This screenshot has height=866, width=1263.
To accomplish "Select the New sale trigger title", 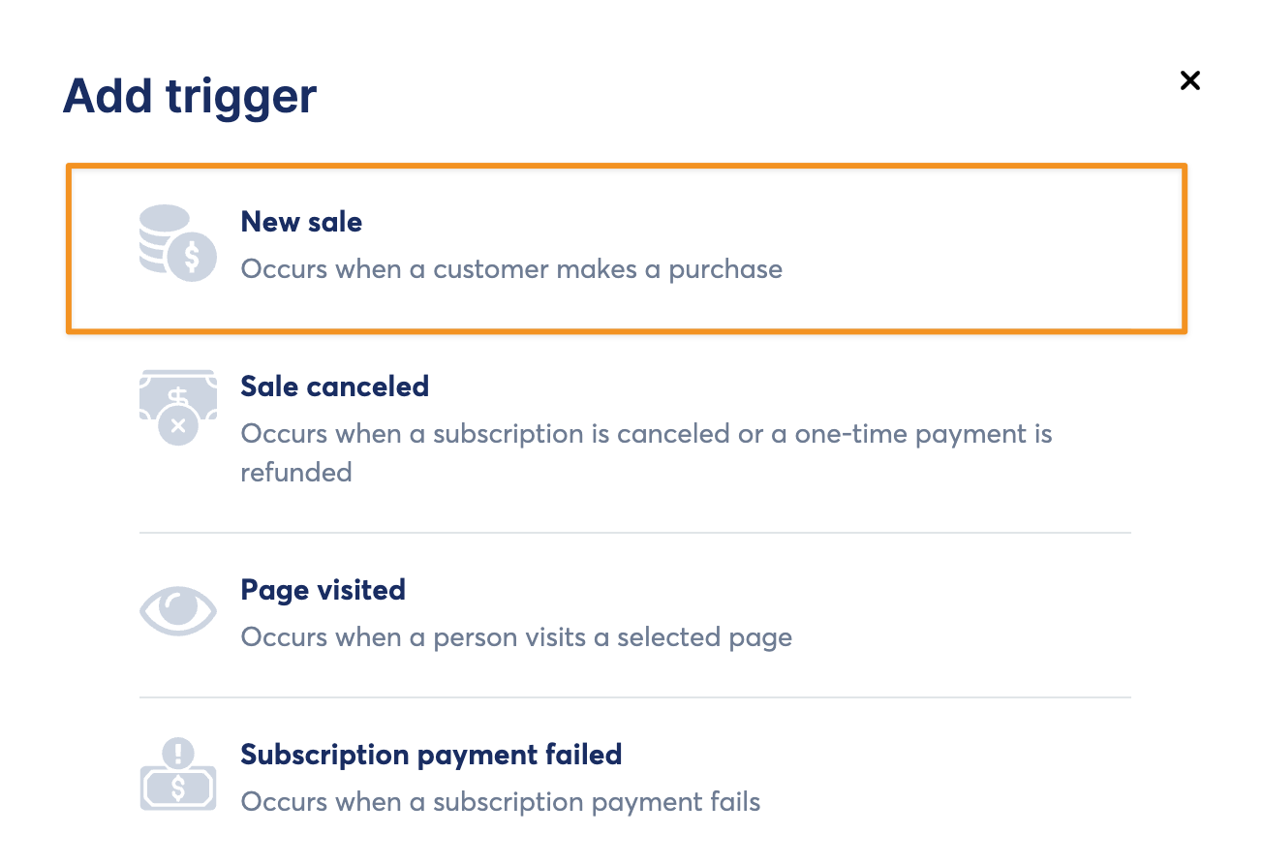I will pos(301,222).
